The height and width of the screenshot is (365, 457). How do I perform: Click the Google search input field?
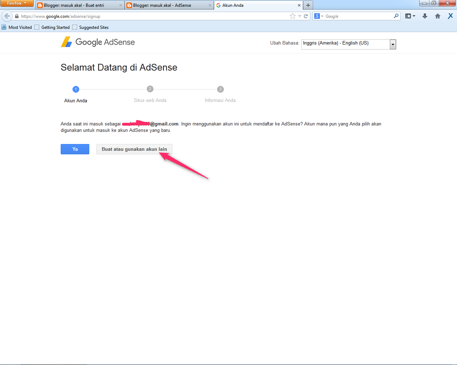[x=358, y=16]
